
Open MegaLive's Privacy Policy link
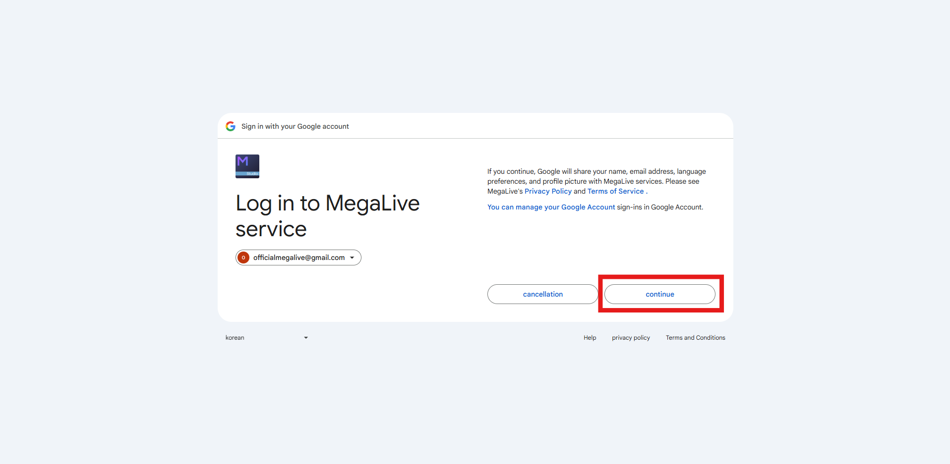[x=548, y=191]
